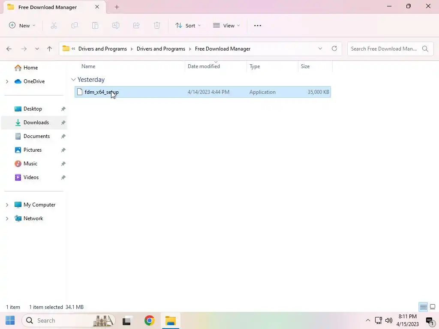The width and height of the screenshot is (439, 329).
Task: Go back with the left arrow
Action: pyautogui.click(x=9, y=49)
